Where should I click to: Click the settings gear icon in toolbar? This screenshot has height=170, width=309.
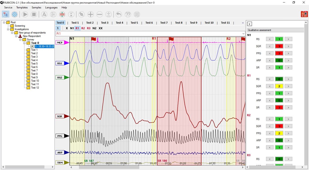pos(15,14)
